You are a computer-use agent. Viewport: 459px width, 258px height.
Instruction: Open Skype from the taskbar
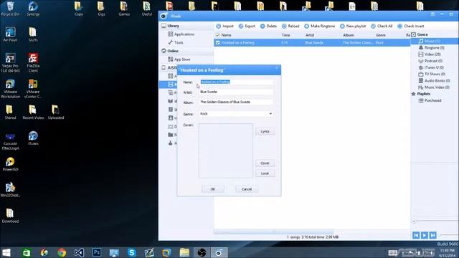132,252
